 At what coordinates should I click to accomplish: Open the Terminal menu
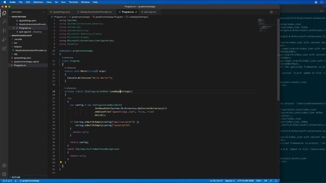[x=73, y=2]
